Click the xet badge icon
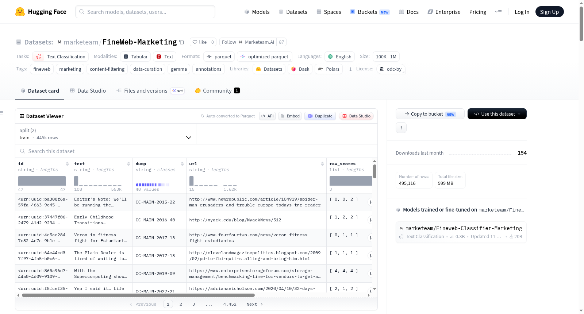Screen dimensions: 584x314 (x=177, y=91)
